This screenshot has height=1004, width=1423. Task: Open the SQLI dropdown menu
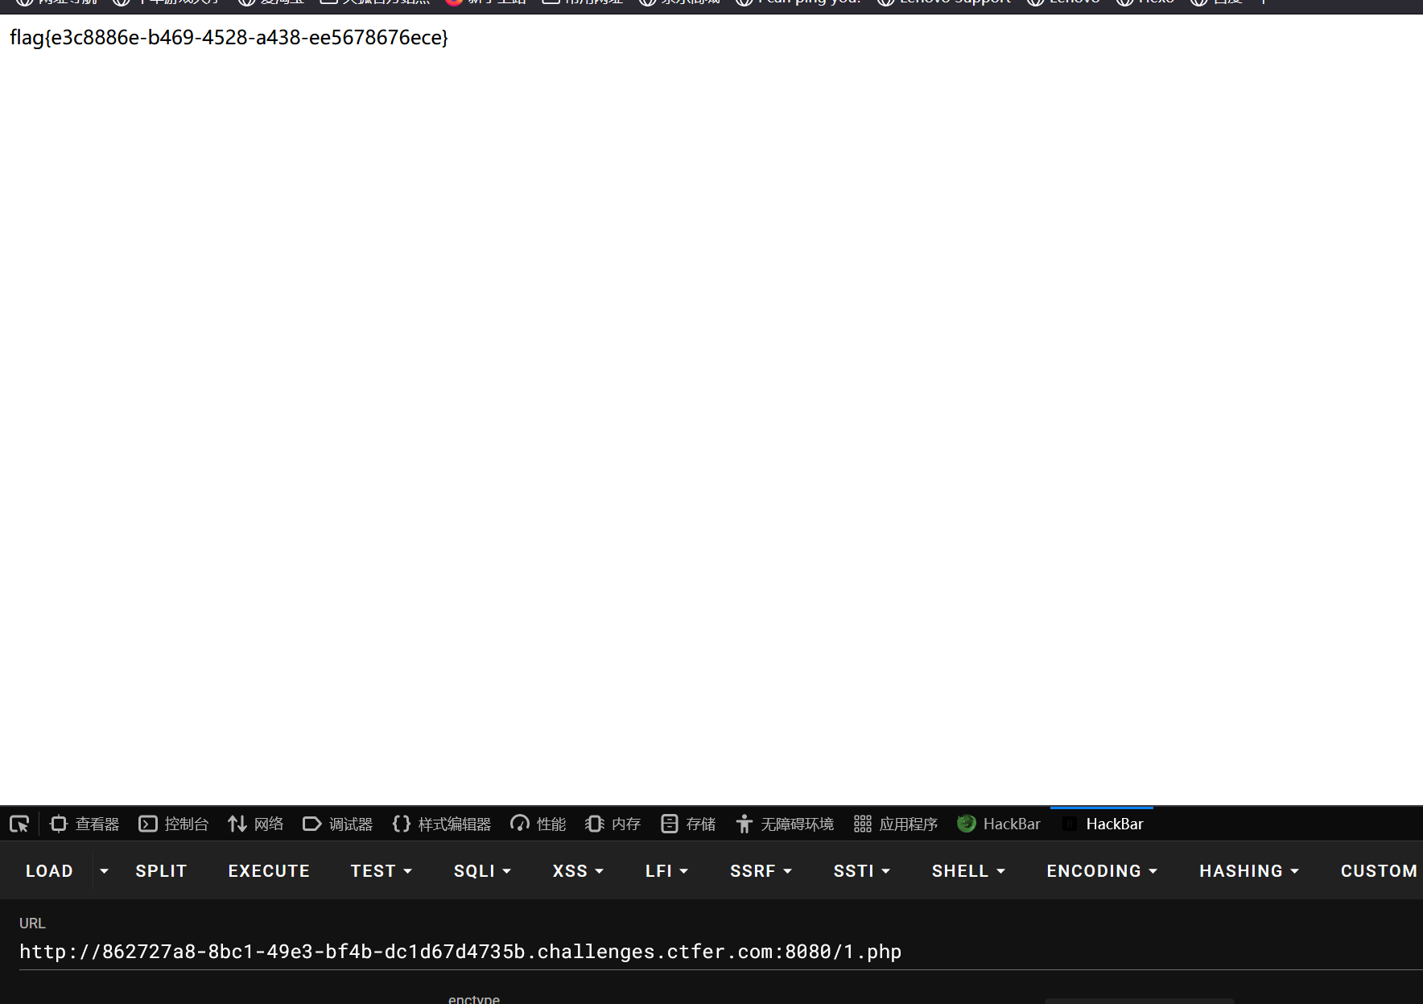click(482, 871)
